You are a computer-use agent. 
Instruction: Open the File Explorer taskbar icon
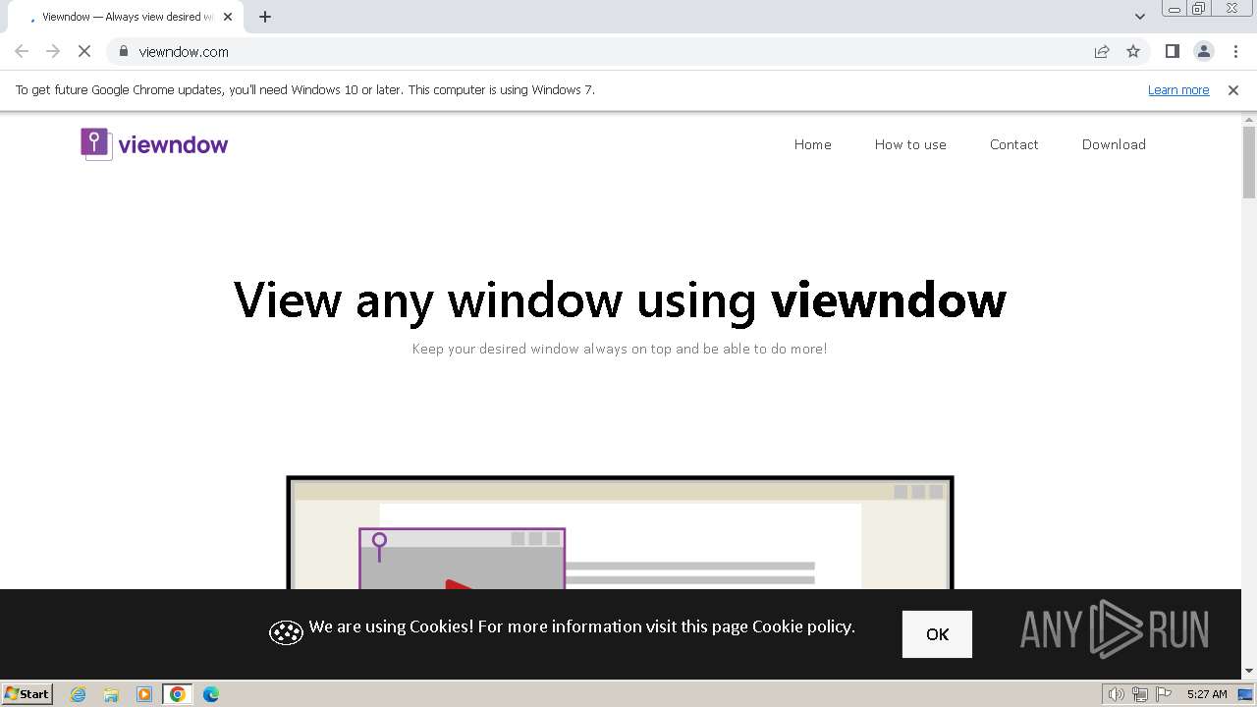point(111,694)
